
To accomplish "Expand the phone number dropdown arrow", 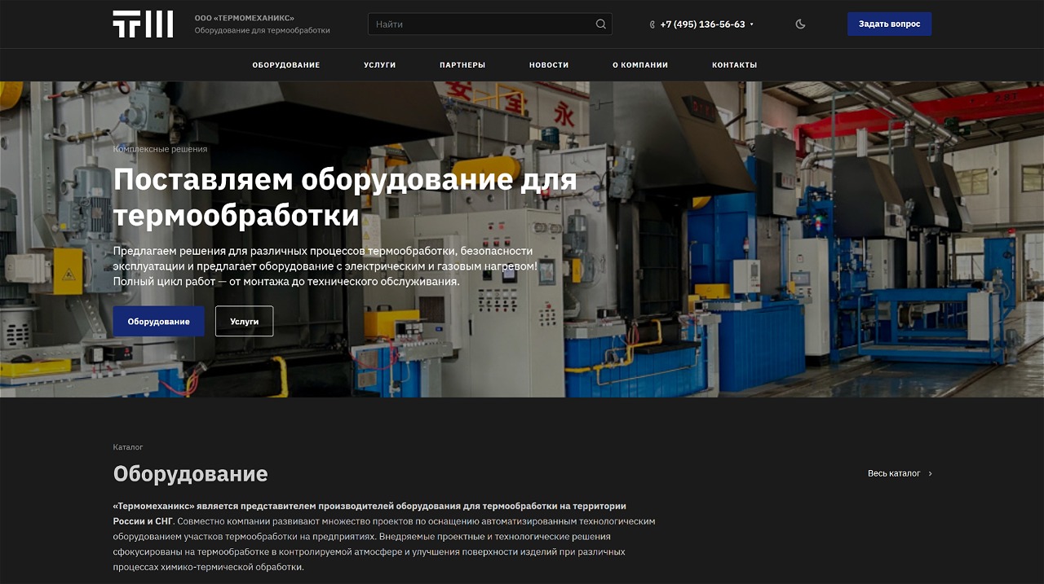I will click(x=752, y=24).
